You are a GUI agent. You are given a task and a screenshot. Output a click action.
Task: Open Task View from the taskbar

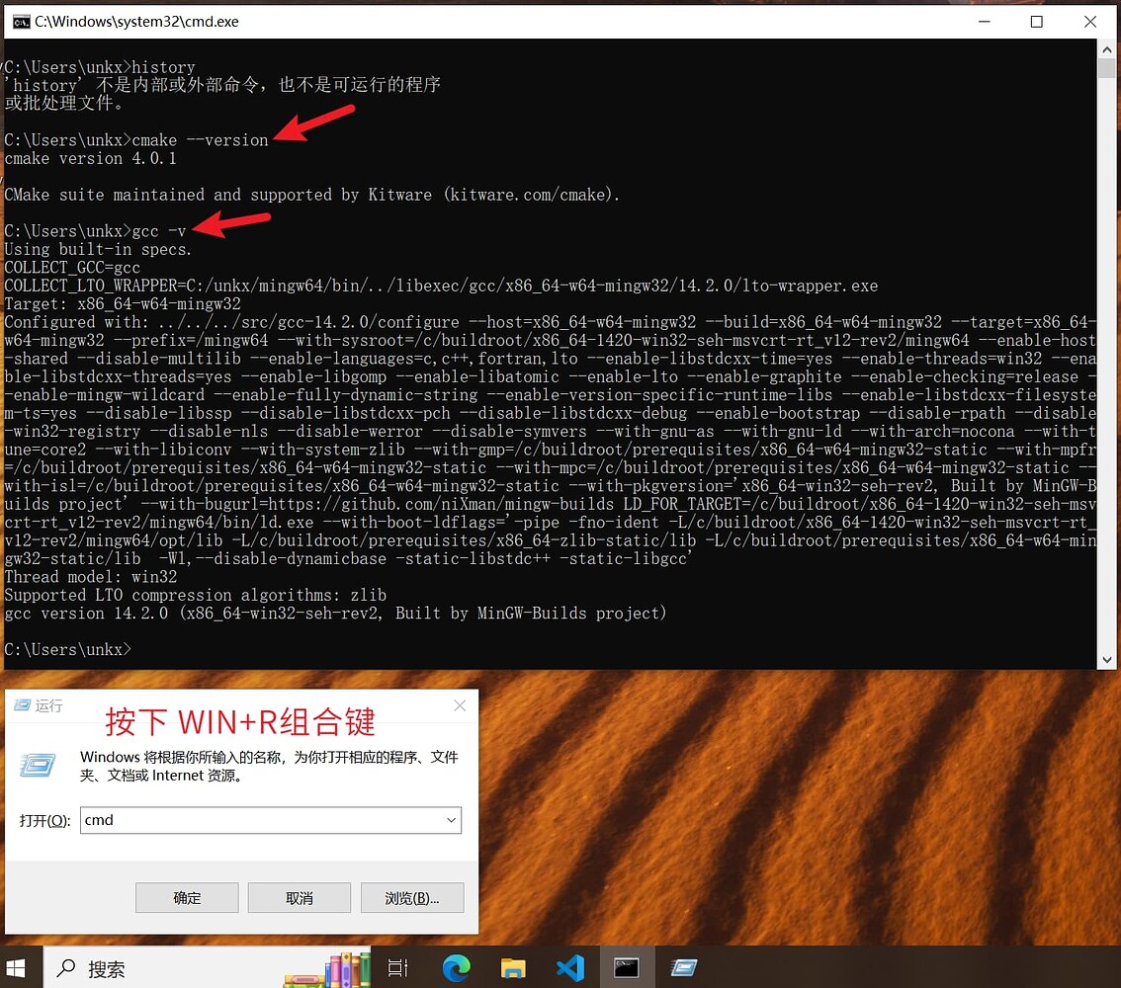(x=398, y=968)
